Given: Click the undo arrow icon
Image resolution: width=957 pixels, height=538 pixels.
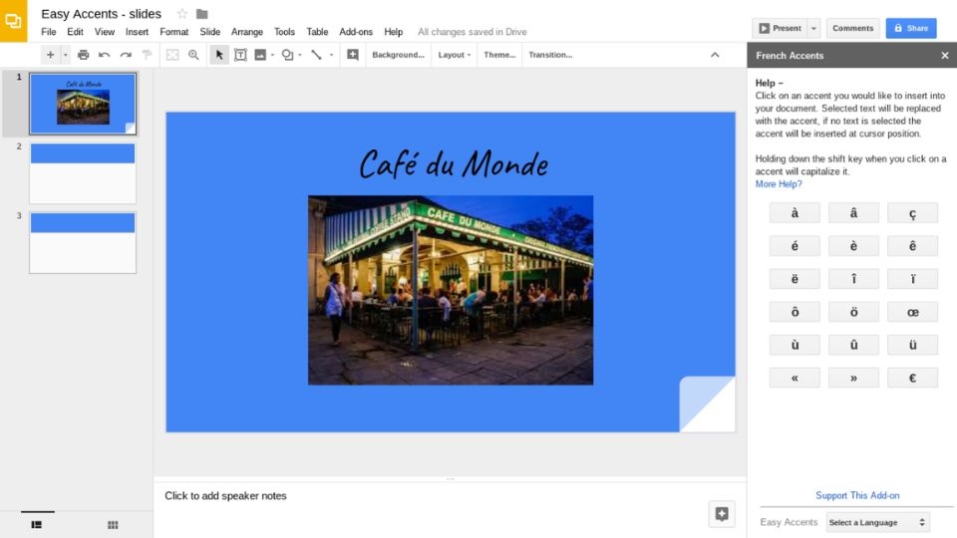Looking at the screenshot, I should [104, 55].
